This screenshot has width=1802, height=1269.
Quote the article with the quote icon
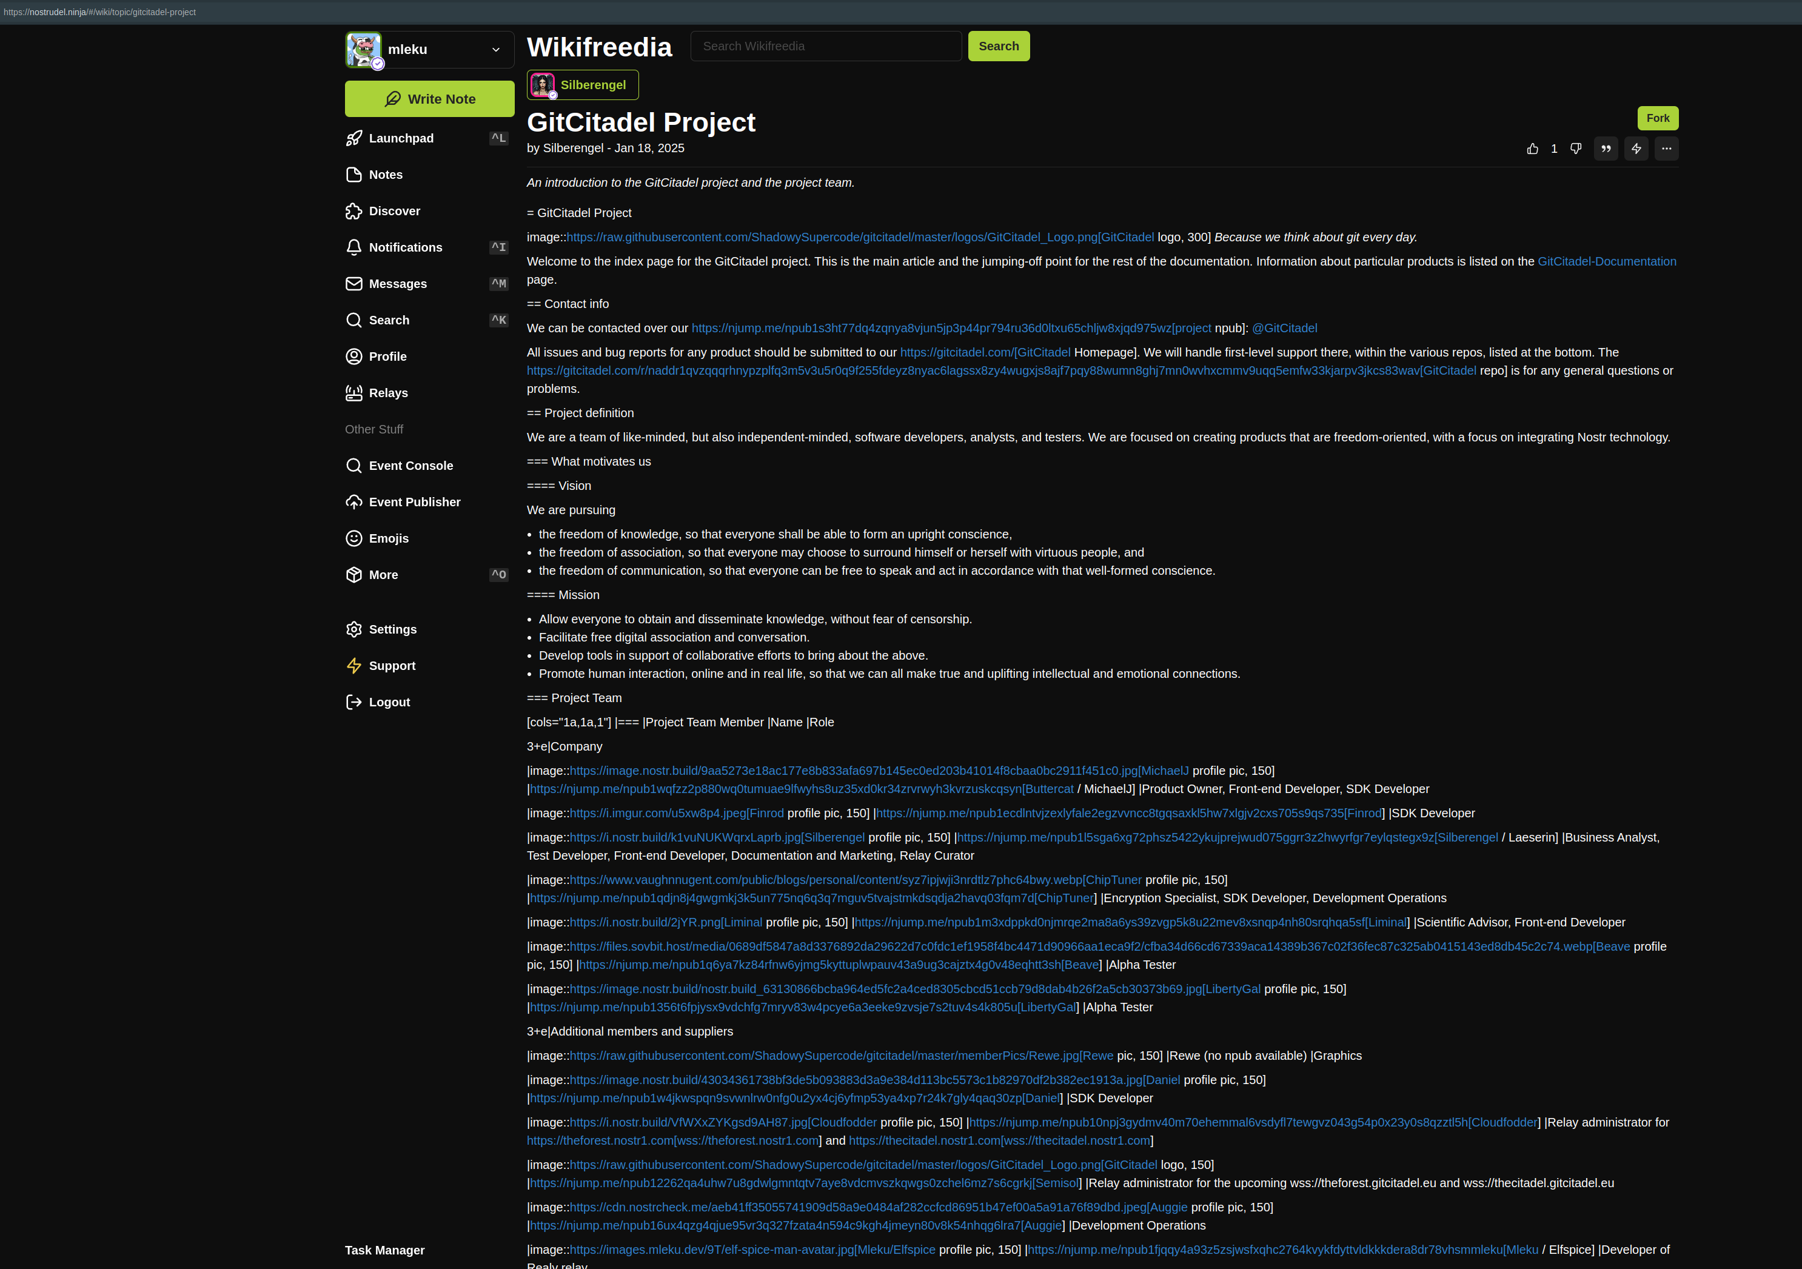(1606, 149)
